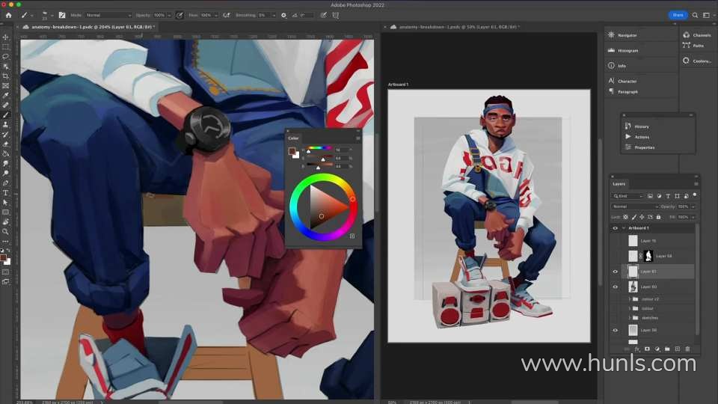Open the layer Fill dropdown
Image resolution: width=718 pixels, height=404 pixels.
coord(693,217)
